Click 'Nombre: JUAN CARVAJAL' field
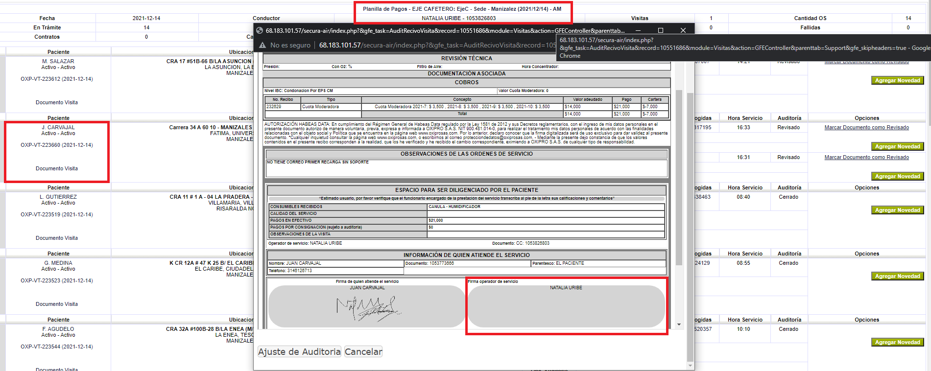Viewport: 931px width, 371px height. tap(335, 263)
